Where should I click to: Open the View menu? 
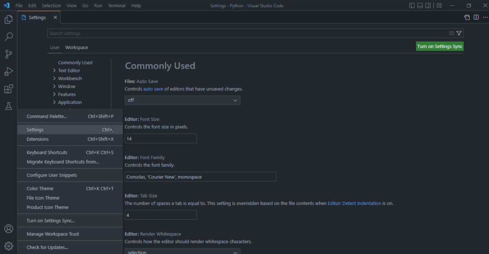coord(72,6)
